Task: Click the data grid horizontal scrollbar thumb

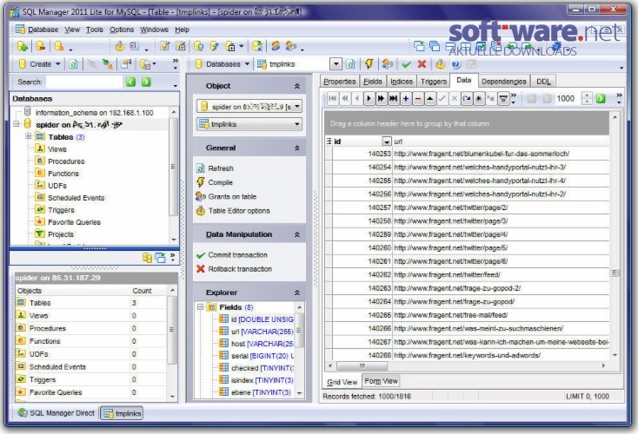Action: pyautogui.click(x=362, y=365)
